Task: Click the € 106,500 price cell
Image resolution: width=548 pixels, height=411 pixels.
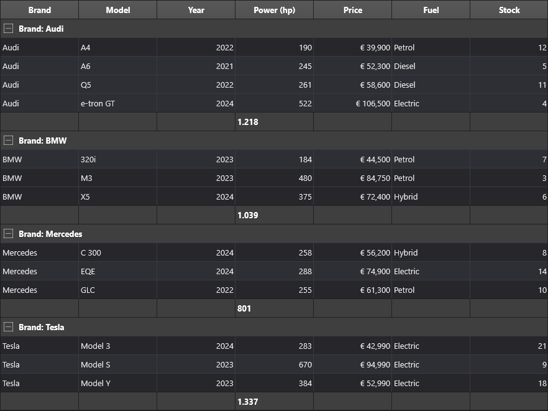Action: coord(353,103)
